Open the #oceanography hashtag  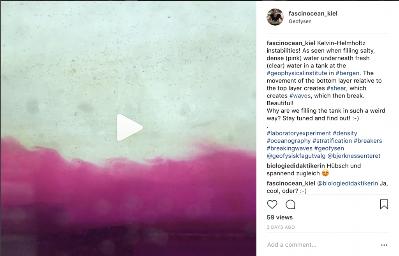(289, 141)
